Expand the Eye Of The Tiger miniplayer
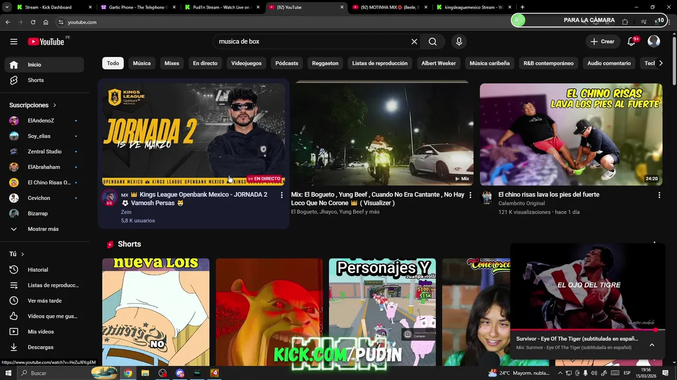Viewport: 677px width, 380px height. coord(652,345)
